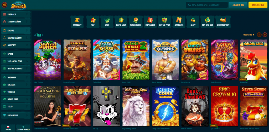Open the Cash of Gods game thumbnail
This screenshot has width=269, height=132.
(x=107, y=60)
